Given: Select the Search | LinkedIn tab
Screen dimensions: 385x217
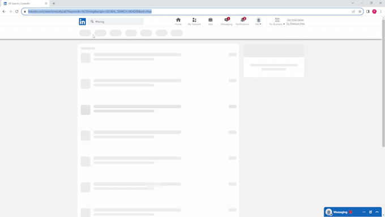Looking at the screenshot, I should click(x=24, y=3).
